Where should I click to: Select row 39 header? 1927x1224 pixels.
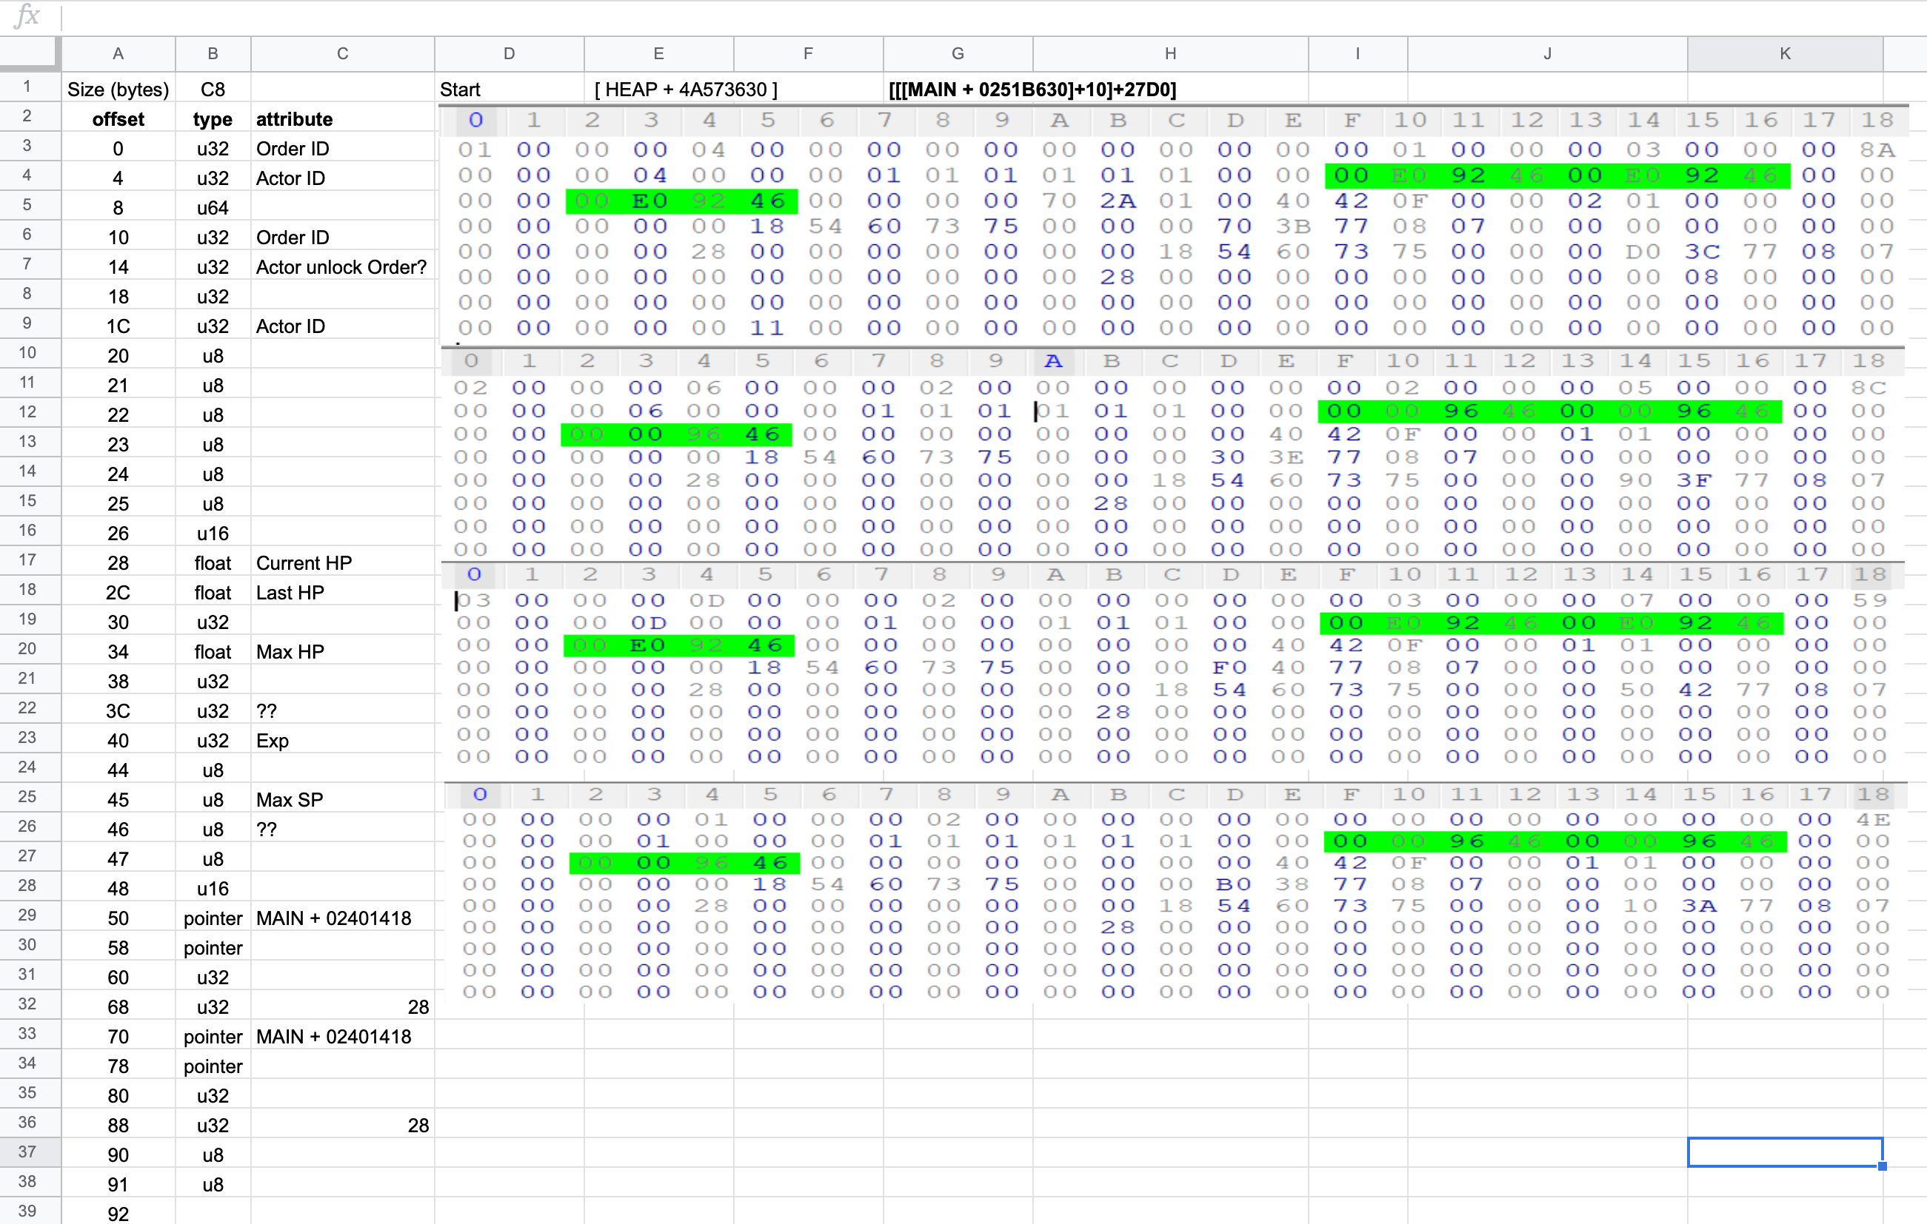pos(30,1211)
